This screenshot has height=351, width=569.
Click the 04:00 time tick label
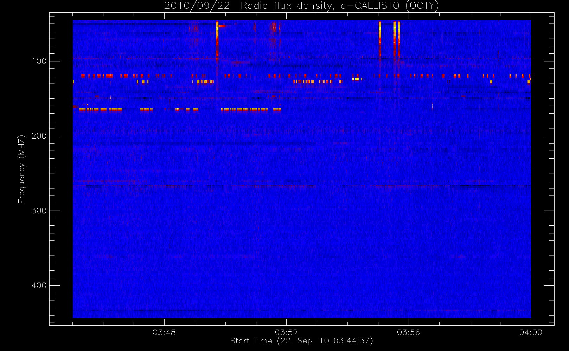coord(531,332)
